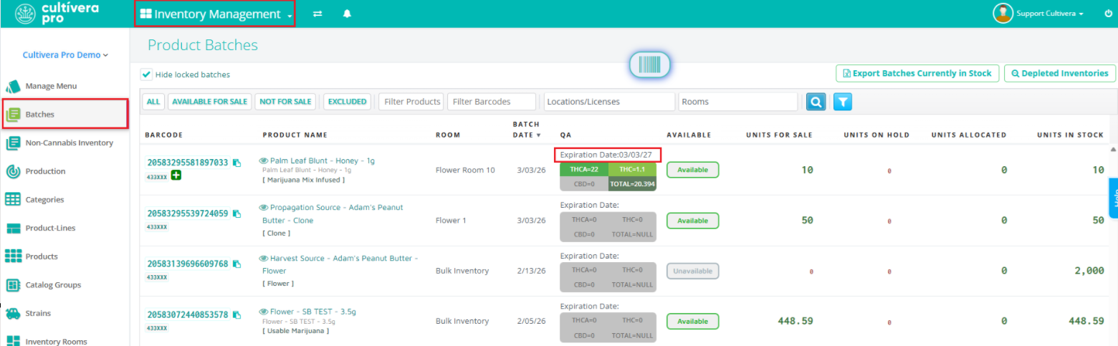
Task: Toggle Unavailable status for Harvest Source
Action: (x=692, y=271)
